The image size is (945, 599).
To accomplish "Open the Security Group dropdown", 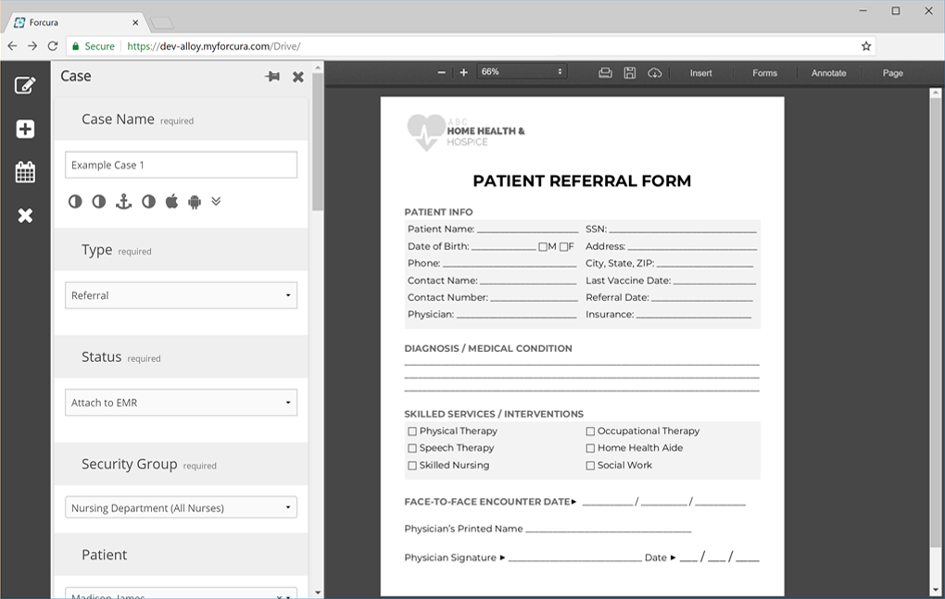I will point(181,507).
